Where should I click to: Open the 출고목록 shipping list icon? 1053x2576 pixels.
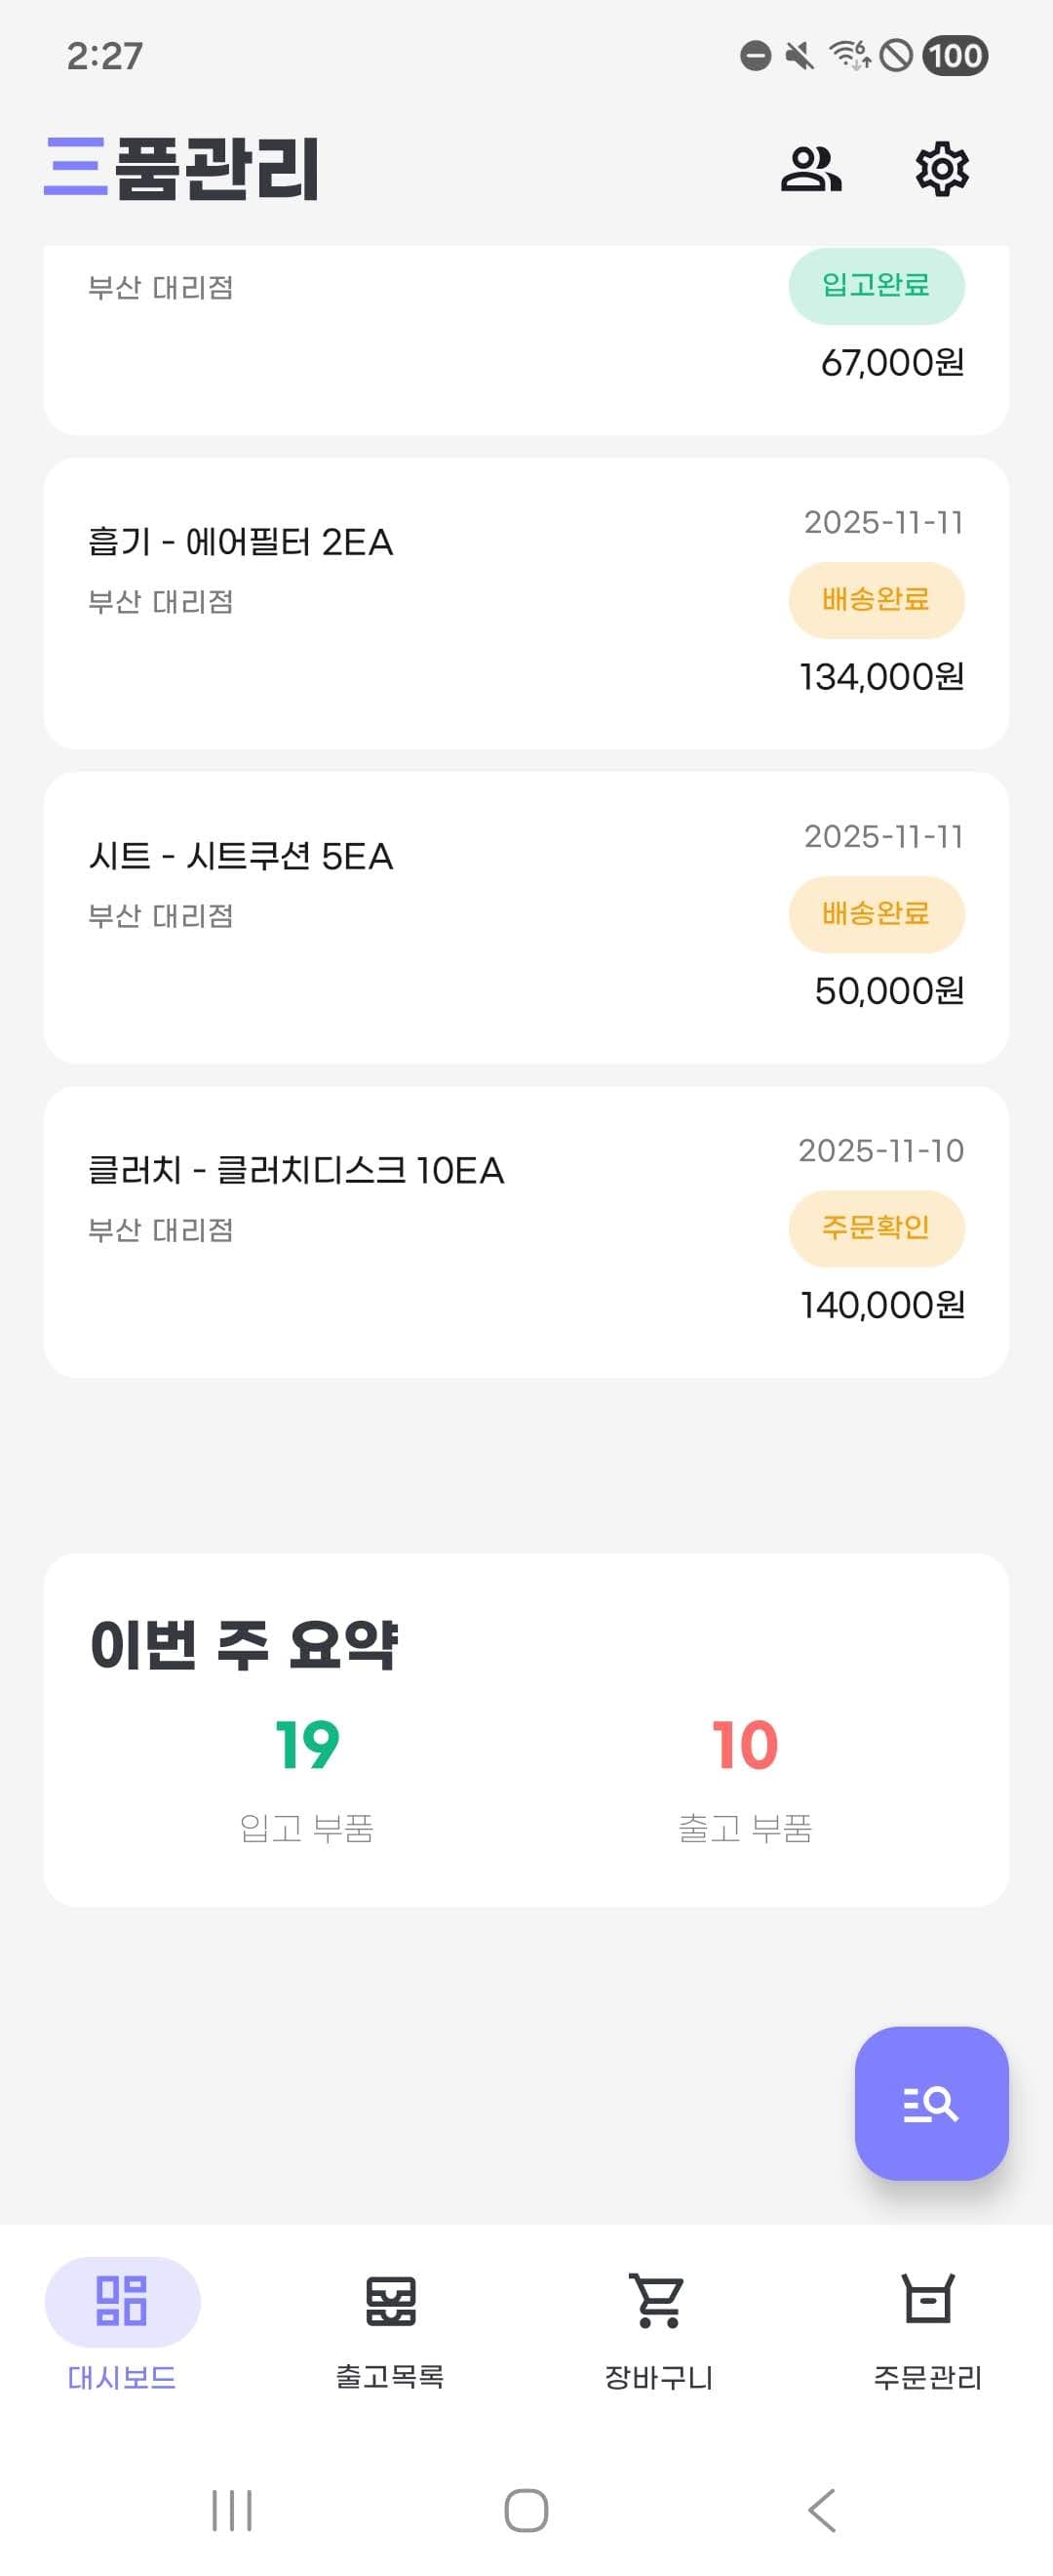[390, 2300]
